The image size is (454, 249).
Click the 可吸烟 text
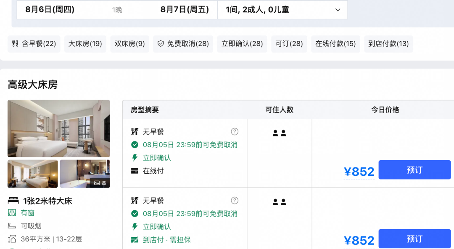[x=31, y=226]
